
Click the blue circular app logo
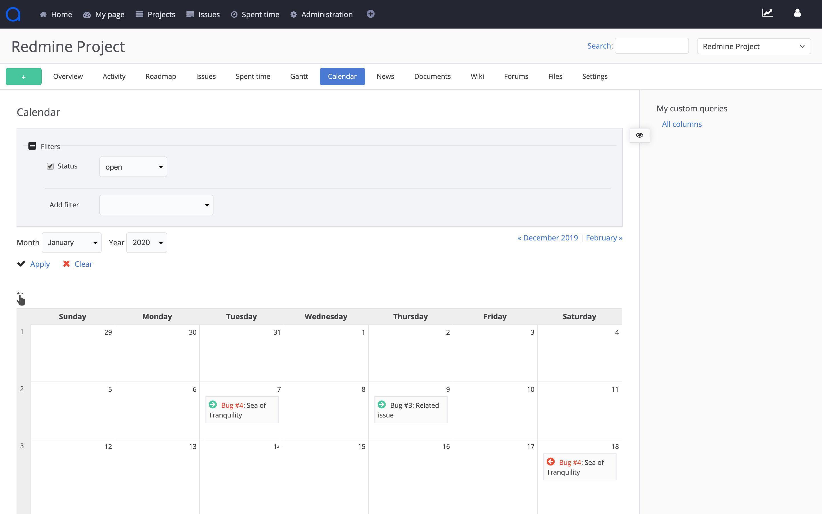pos(13,14)
